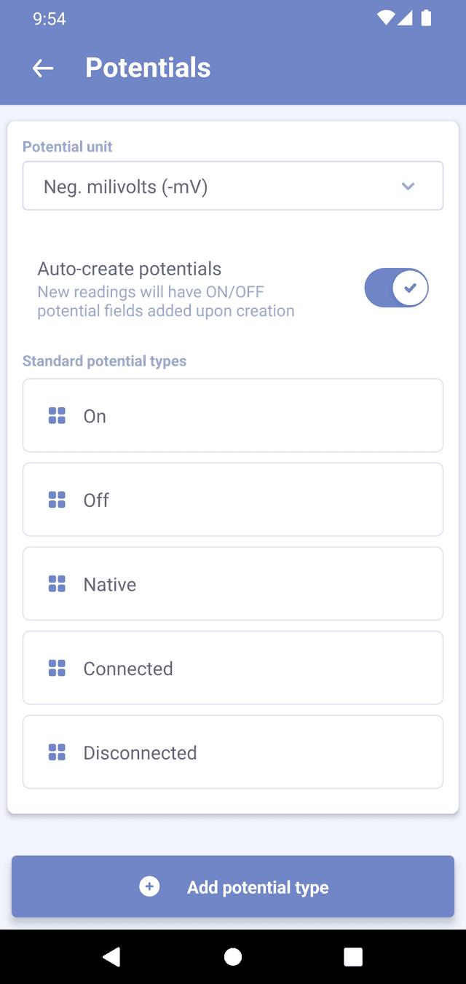Tap the plus circle icon
This screenshot has height=984, width=466.
[x=149, y=886]
